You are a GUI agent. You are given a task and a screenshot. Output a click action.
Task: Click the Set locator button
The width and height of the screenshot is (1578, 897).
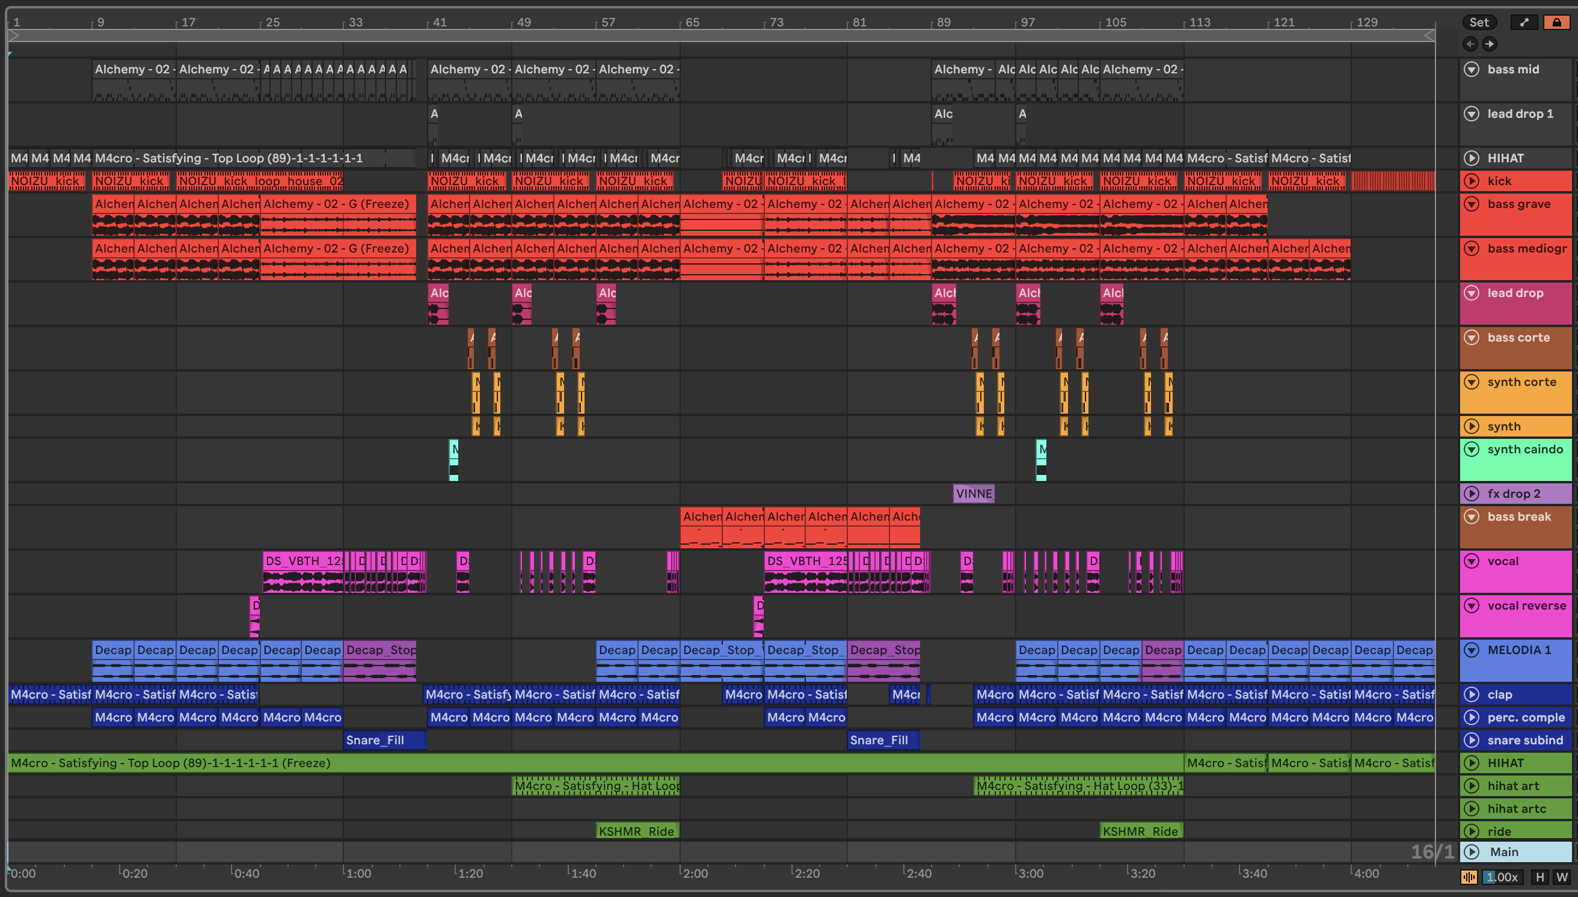coord(1479,22)
